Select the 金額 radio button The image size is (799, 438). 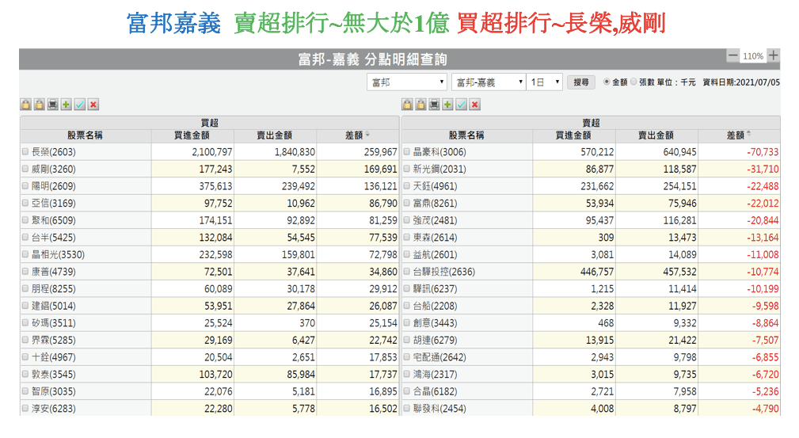607,82
